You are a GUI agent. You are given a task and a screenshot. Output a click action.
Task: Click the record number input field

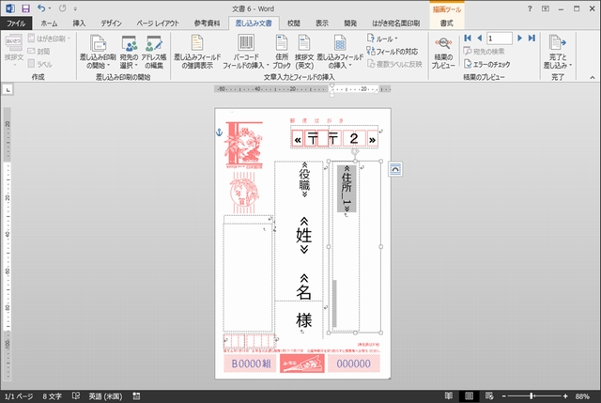500,39
